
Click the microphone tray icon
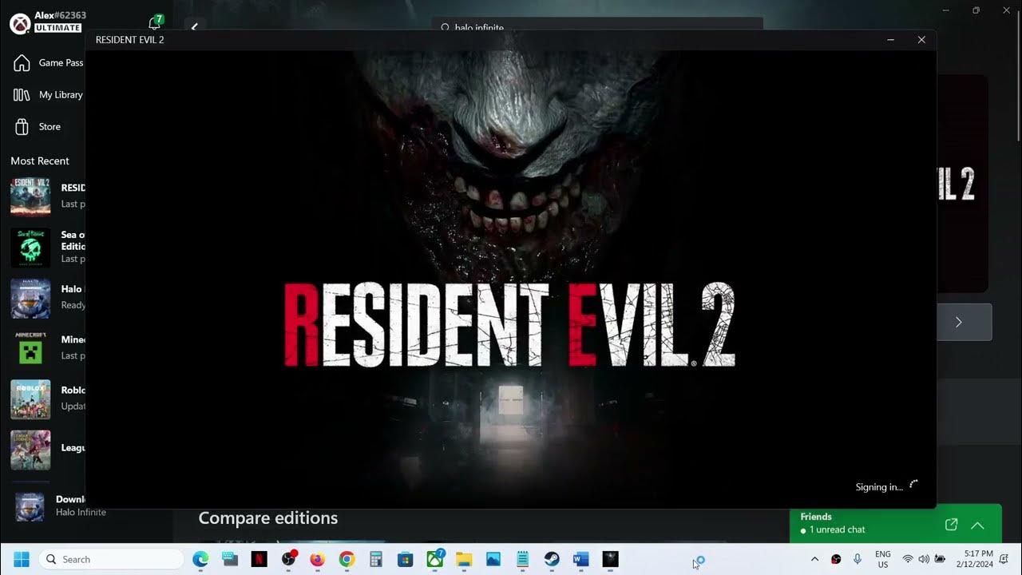coord(857,559)
